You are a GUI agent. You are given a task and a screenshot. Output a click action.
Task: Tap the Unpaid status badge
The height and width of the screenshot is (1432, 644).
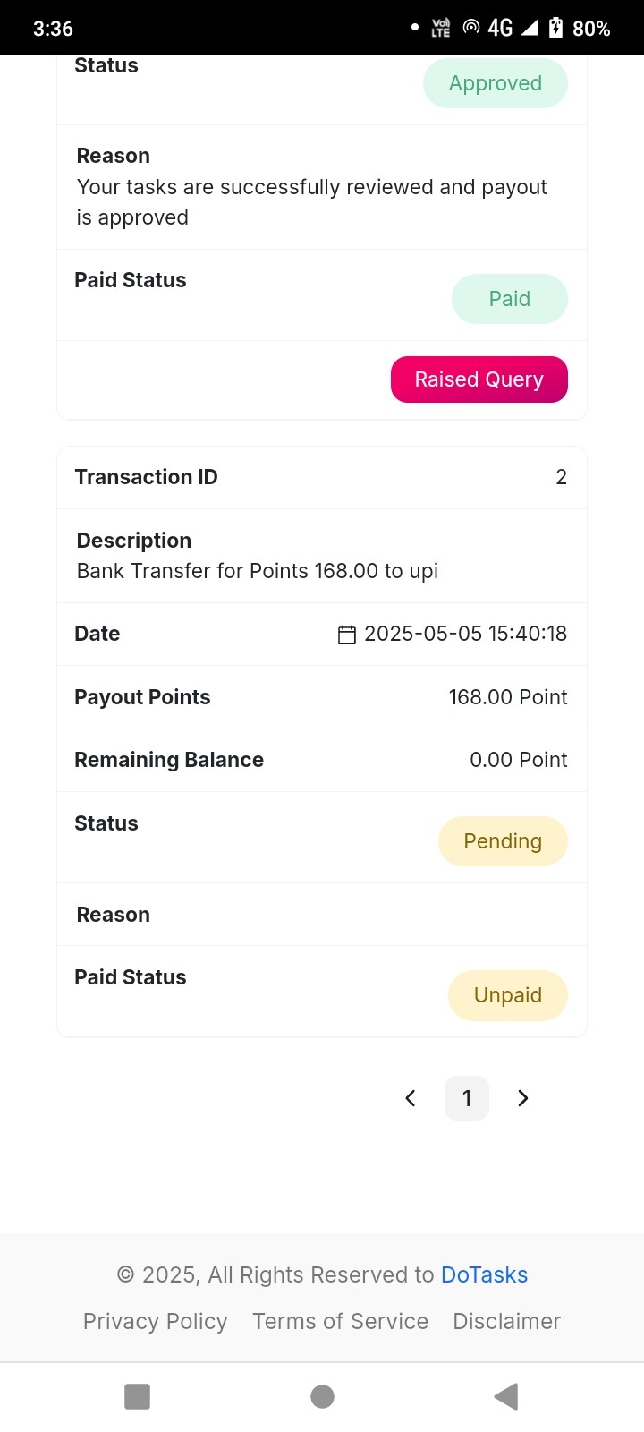[x=508, y=995]
